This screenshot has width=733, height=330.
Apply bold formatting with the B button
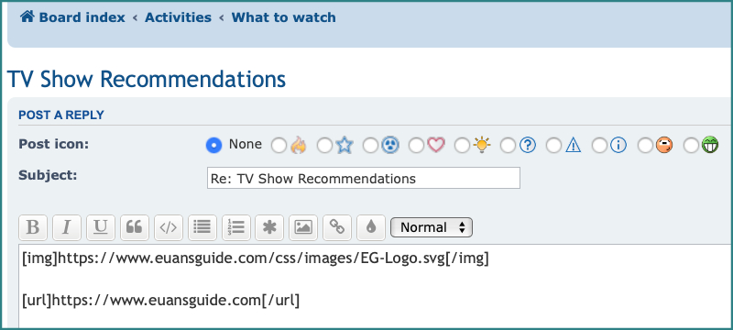pos(33,227)
